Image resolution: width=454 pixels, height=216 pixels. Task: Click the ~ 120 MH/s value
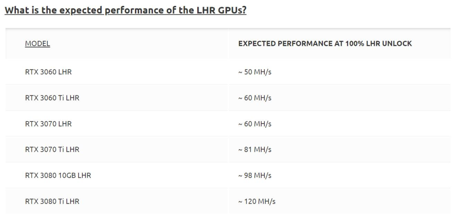[257, 201]
